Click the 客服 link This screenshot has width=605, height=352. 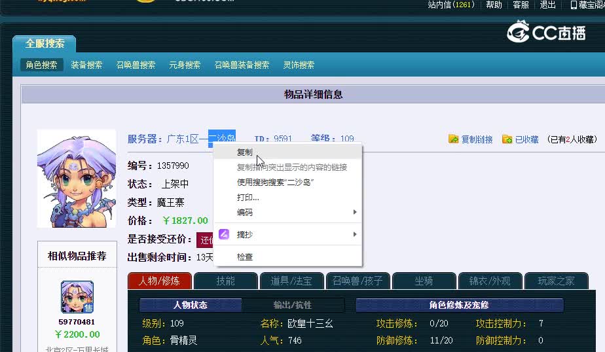point(521,5)
